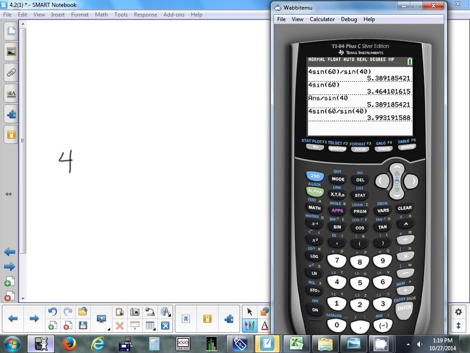This screenshot has height=353, width=470.
Task: Open the yellow SMART Response sidebar tab
Action: (x=11, y=134)
